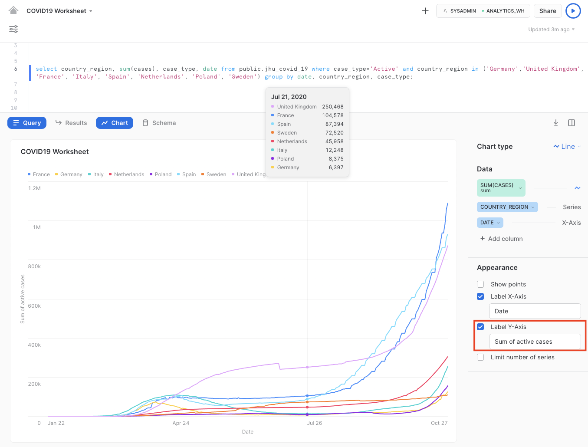The height and width of the screenshot is (447, 588).
Task: Download the results using download icon
Action: tap(556, 123)
